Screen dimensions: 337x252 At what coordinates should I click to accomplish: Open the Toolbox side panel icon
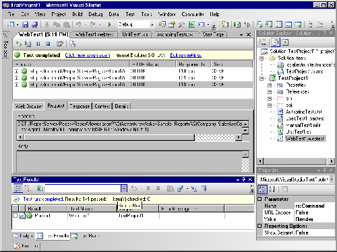(x=5, y=35)
